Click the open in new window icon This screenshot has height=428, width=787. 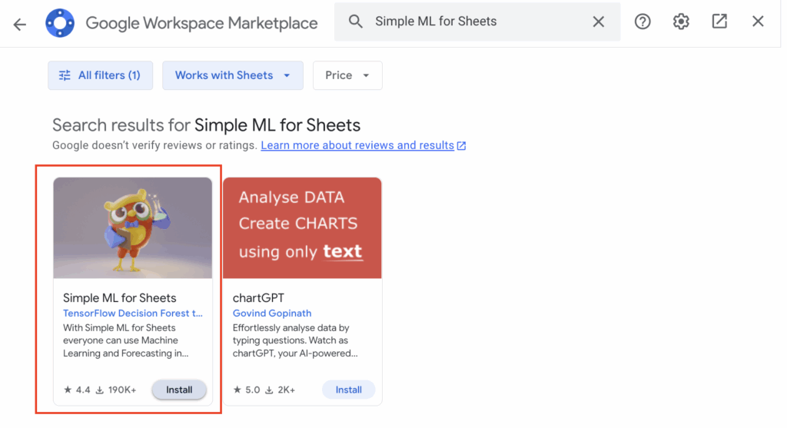point(719,22)
